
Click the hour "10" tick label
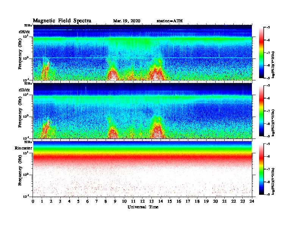coord(124,202)
